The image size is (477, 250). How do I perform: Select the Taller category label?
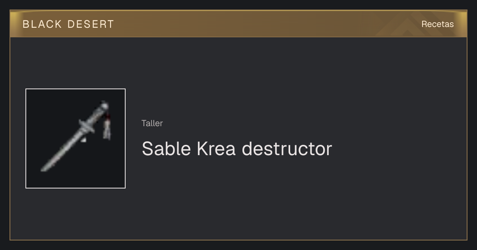point(152,123)
